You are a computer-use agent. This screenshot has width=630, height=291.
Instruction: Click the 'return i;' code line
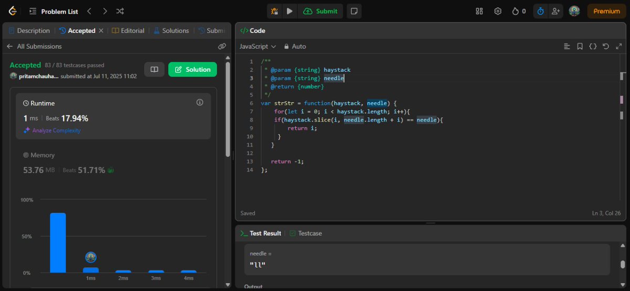pos(302,128)
